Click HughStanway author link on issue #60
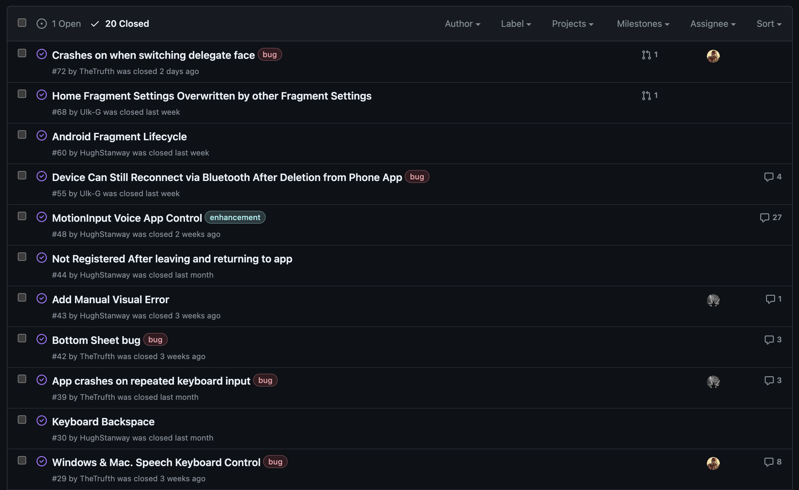Viewport: 799px width, 490px height. pos(105,153)
